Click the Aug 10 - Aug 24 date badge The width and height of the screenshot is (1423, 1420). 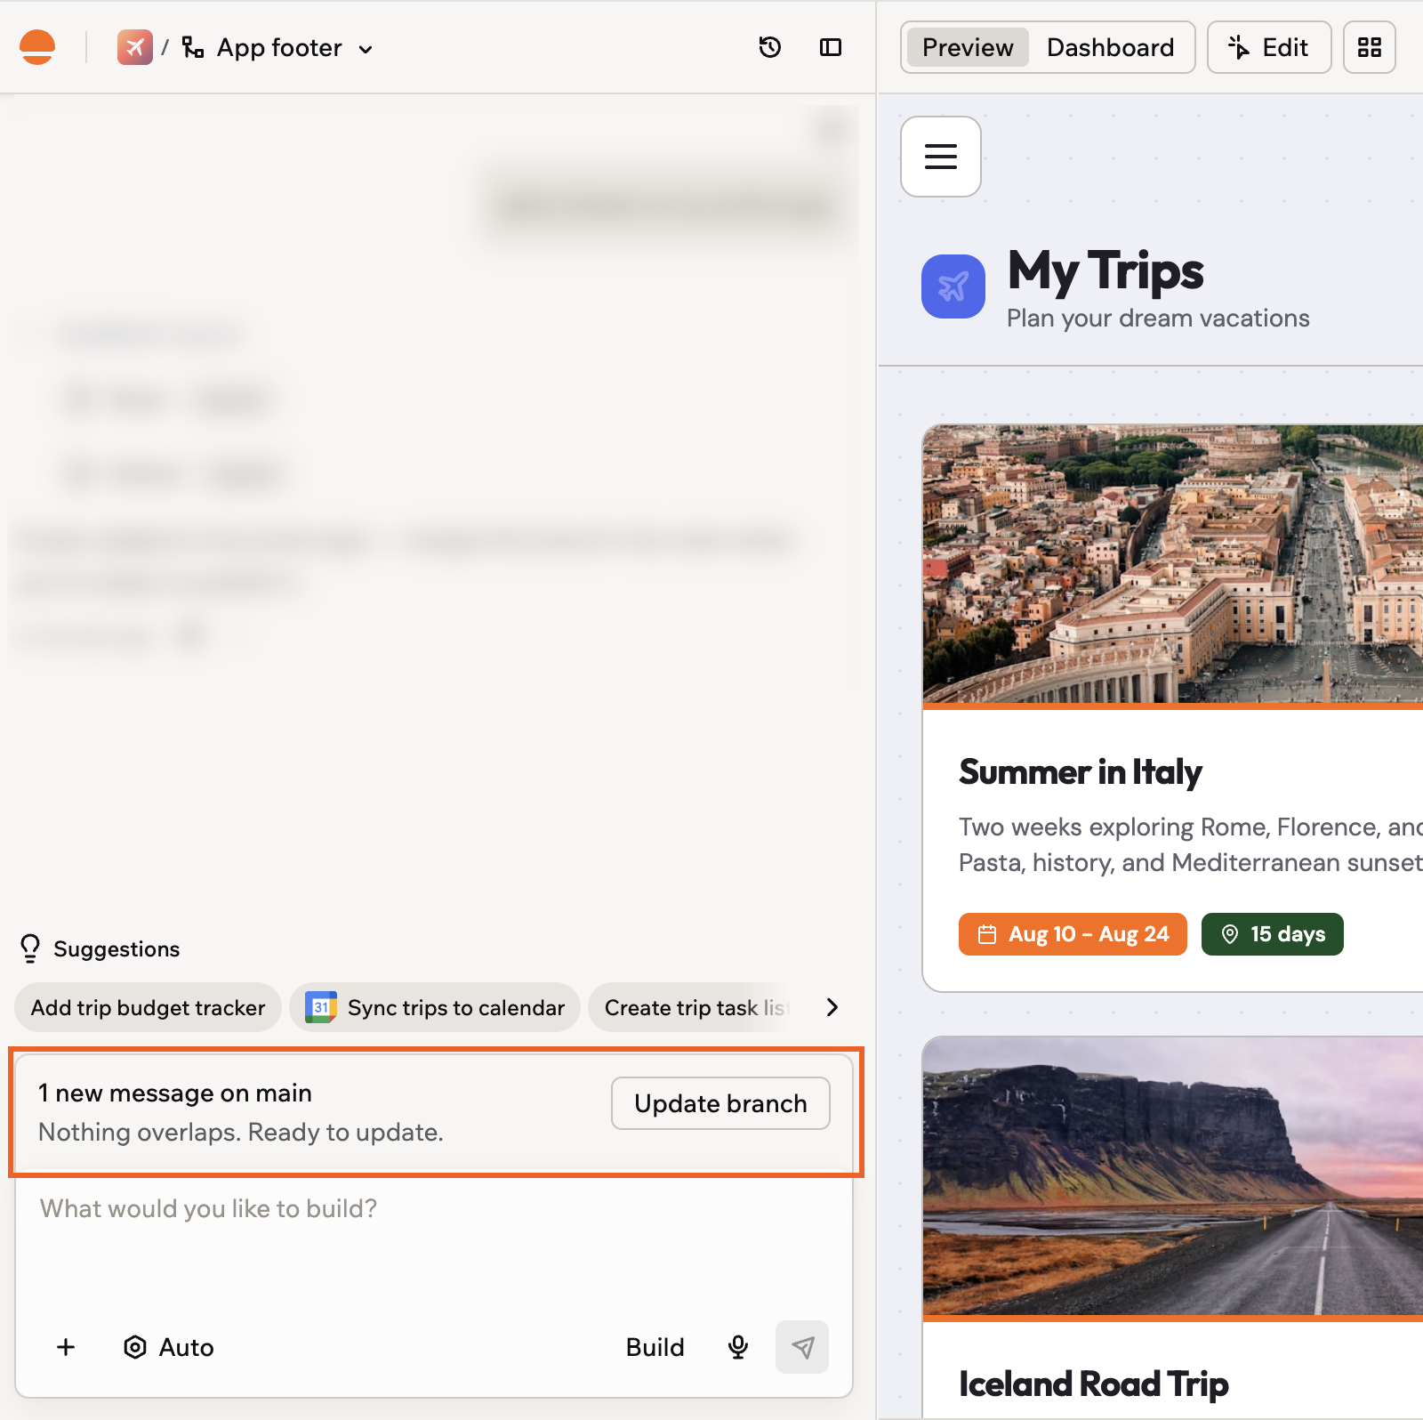click(x=1073, y=934)
